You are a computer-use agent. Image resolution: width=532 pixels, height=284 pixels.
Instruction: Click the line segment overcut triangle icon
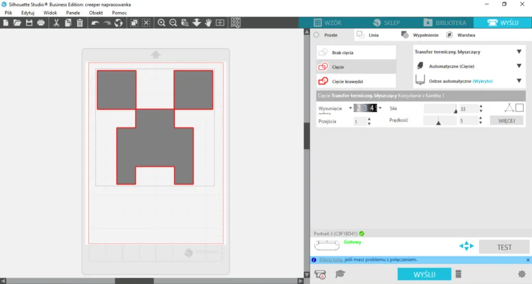click(509, 108)
